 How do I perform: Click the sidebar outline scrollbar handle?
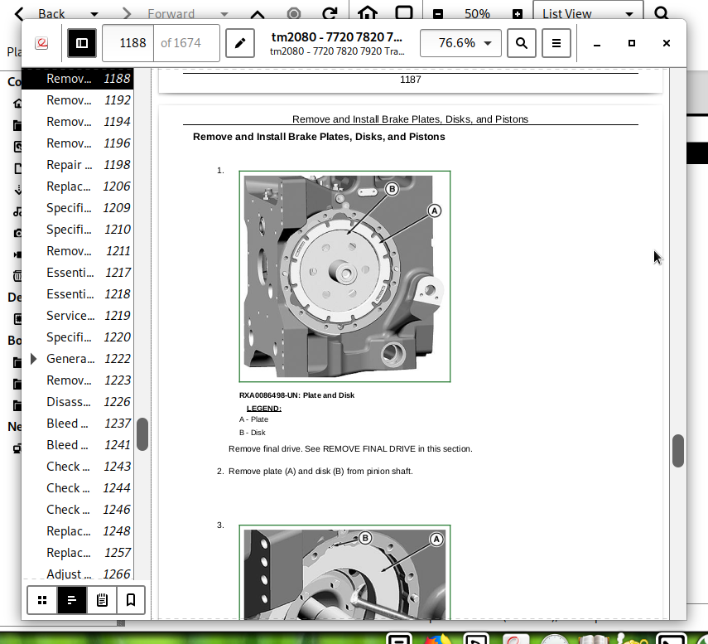tap(142, 433)
